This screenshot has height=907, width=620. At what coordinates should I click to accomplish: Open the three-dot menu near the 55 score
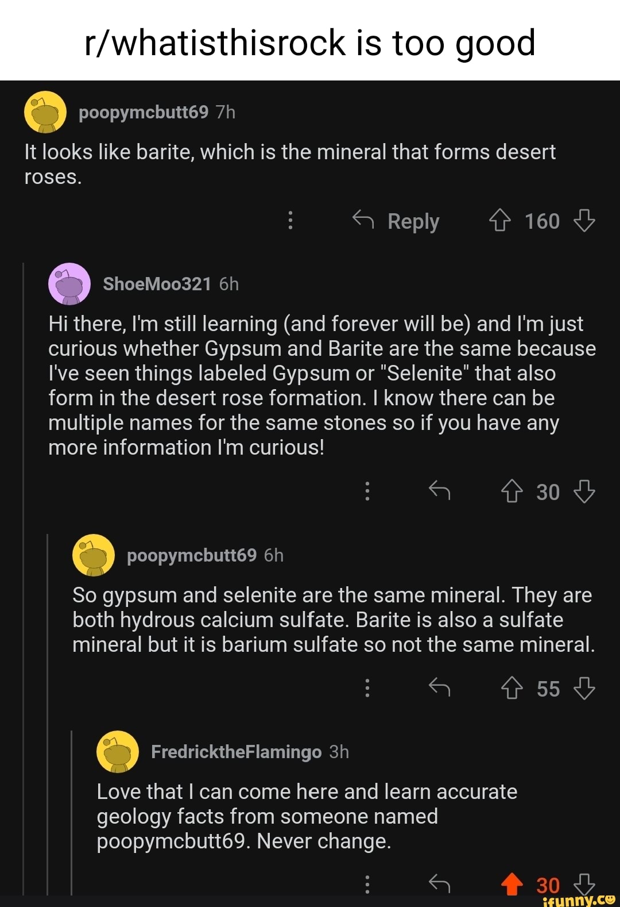coord(367,688)
